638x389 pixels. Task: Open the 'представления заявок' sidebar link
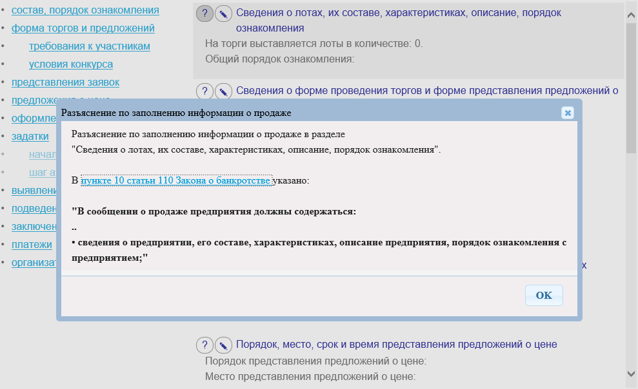tap(65, 82)
